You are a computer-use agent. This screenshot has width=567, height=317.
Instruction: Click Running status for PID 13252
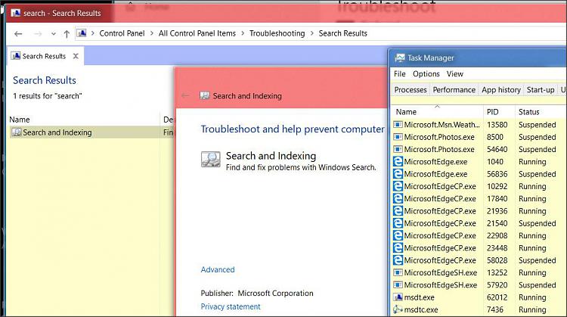(532, 273)
